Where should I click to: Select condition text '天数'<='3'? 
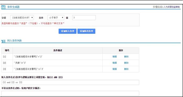[20, 63]
